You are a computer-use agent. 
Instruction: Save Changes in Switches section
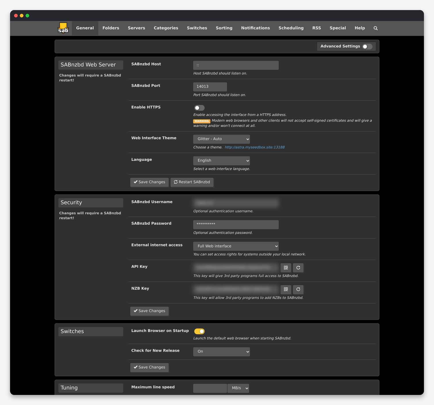point(149,367)
